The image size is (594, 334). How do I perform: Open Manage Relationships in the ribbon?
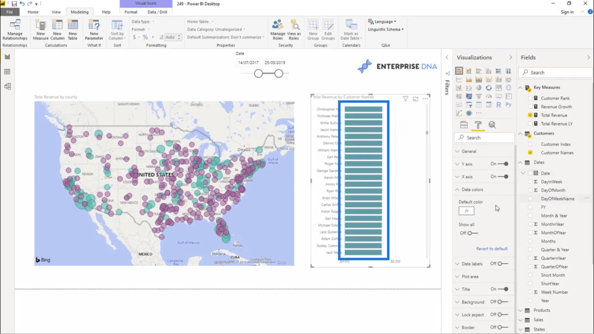pos(15,30)
